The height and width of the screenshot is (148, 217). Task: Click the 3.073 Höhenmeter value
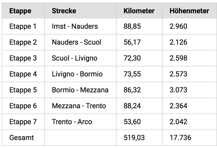coord(178,90)
